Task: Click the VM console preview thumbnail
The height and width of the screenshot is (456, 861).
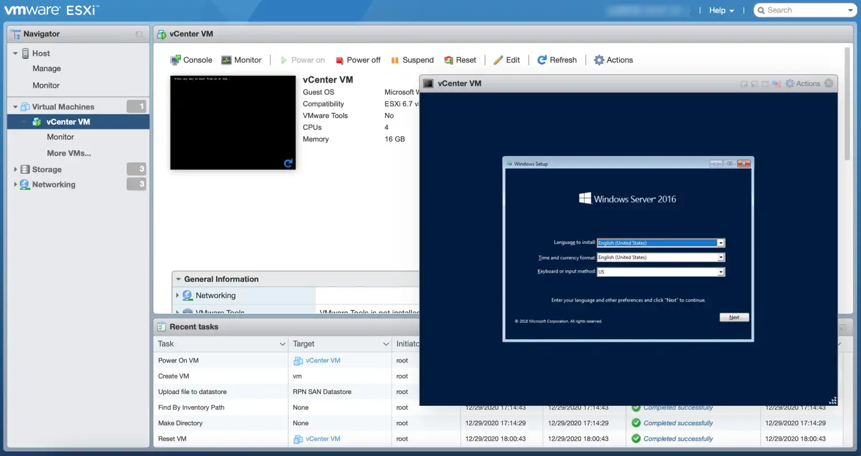Action: [233, 123]
